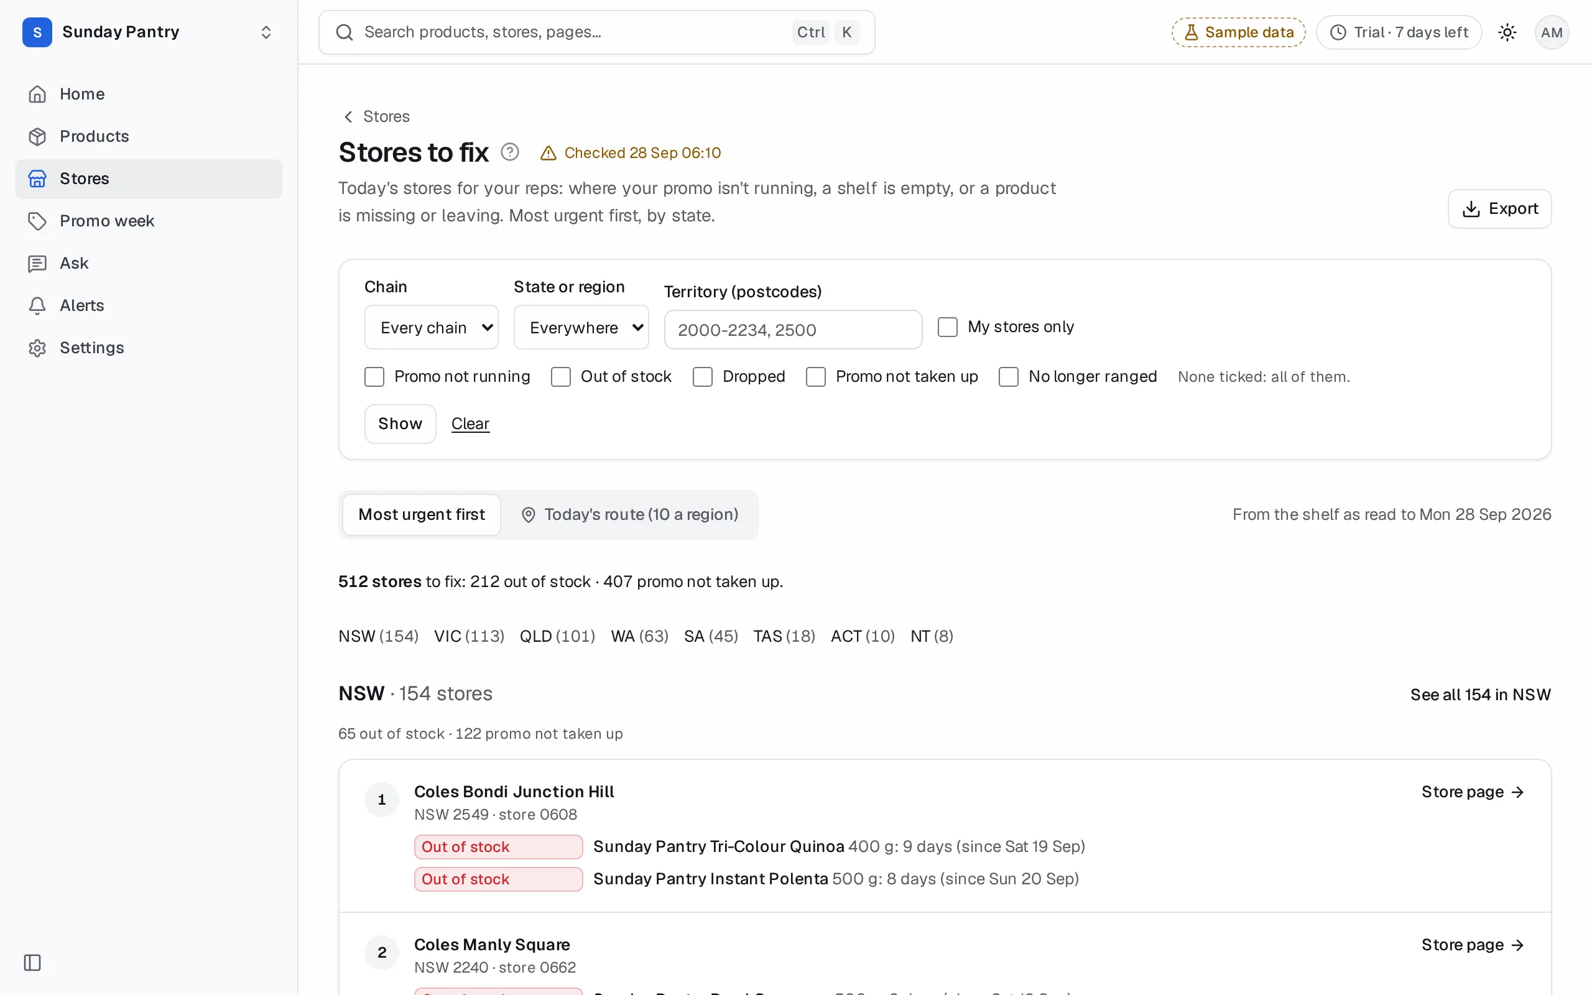This screenshot has height=995, width=1592.
Task: Click the Products box icon
Action: (37, 136)
